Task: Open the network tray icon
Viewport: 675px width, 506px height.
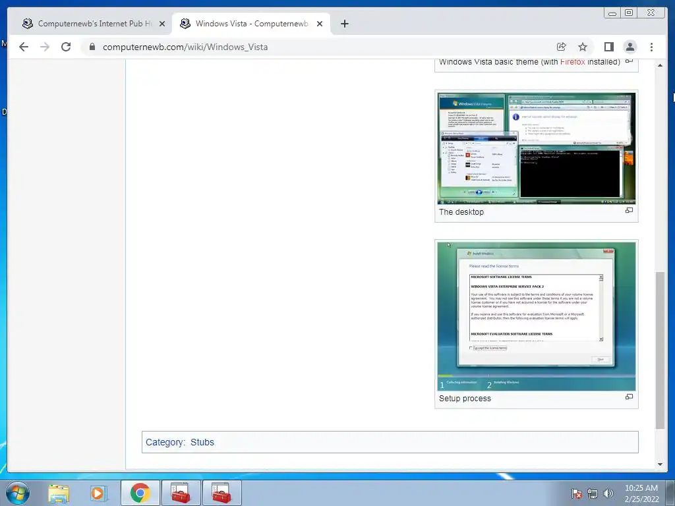Action: tap(593, 493)
